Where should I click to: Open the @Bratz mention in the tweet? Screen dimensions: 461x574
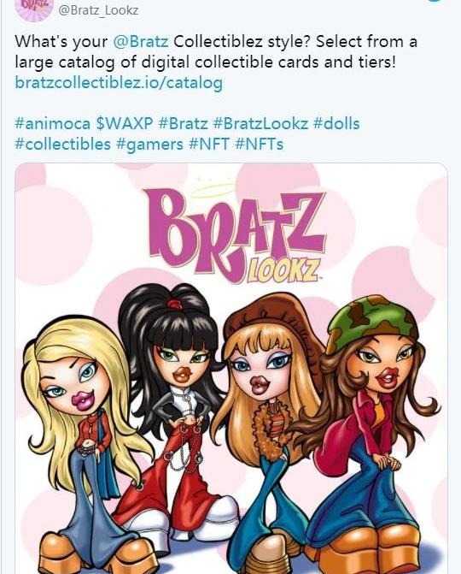point(141,41)
